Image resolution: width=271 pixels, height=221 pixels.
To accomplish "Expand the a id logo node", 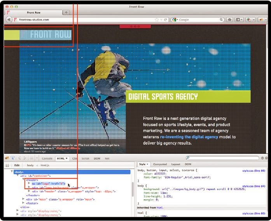I will 29,183.
